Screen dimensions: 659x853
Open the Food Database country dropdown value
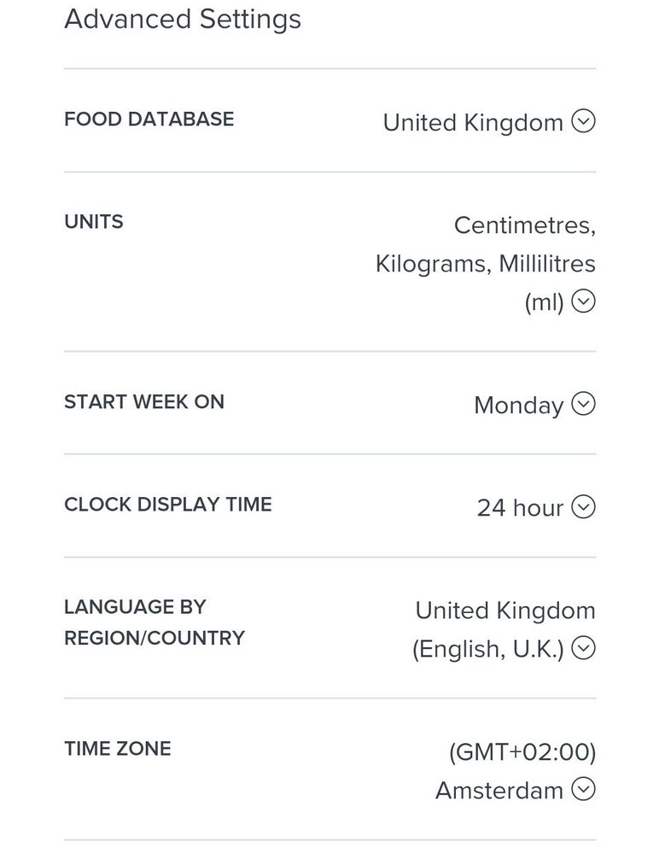pyautogui.click(x=473, y=123)
